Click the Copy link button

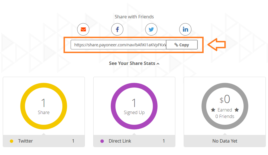coord(182,45)
